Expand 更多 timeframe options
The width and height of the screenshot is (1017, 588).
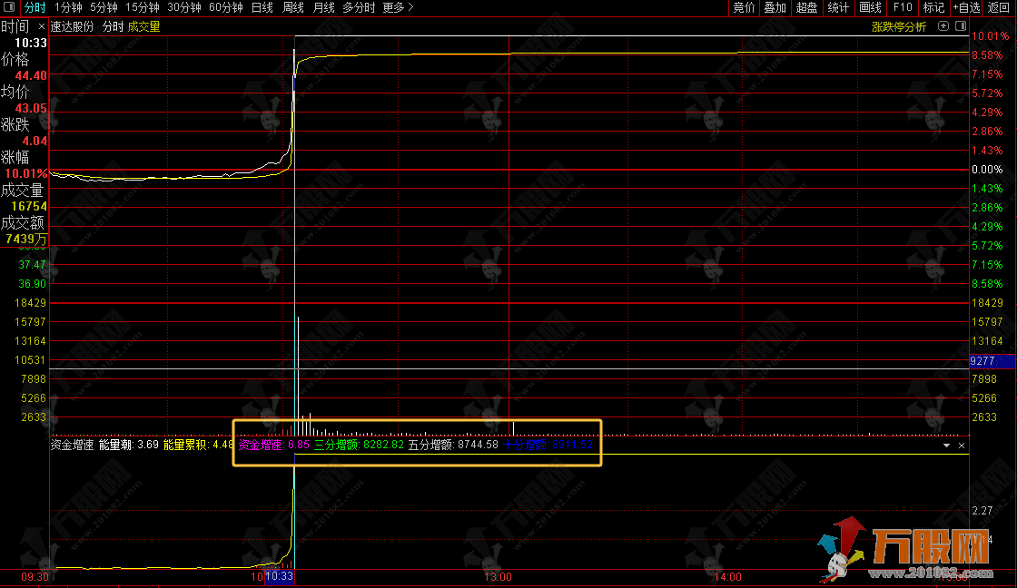(398, 7)
